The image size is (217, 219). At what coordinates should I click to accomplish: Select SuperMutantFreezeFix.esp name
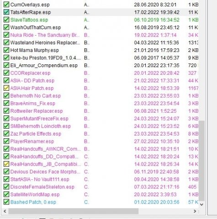(39, 119)
